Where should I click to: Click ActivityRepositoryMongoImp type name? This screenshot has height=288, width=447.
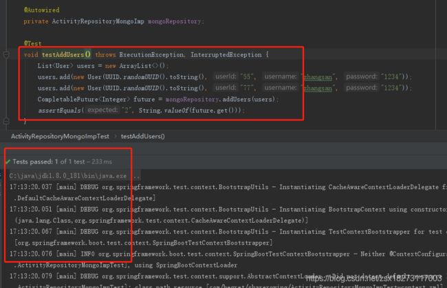click(98, 21)
